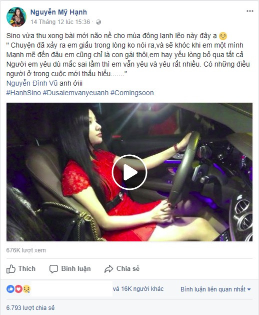Click the Bình luận speech bubble icon
Screen dimensions: 259x315
[53, 269]
